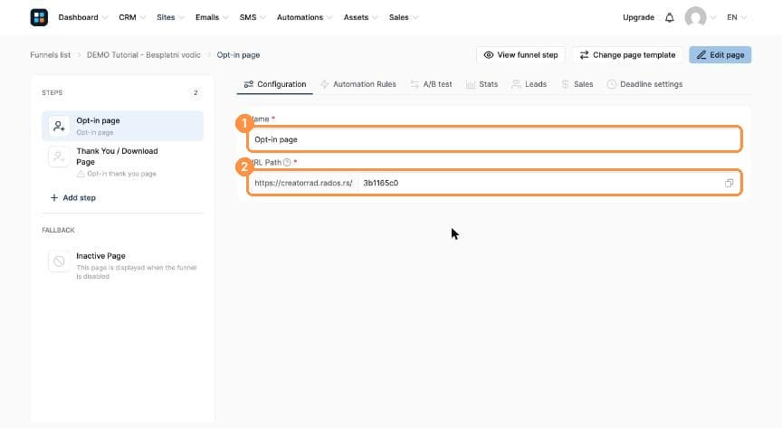Open the Deadline settings tab
Image resolution: width=782 pixels, height=428 pixels.
click(644, 84)
